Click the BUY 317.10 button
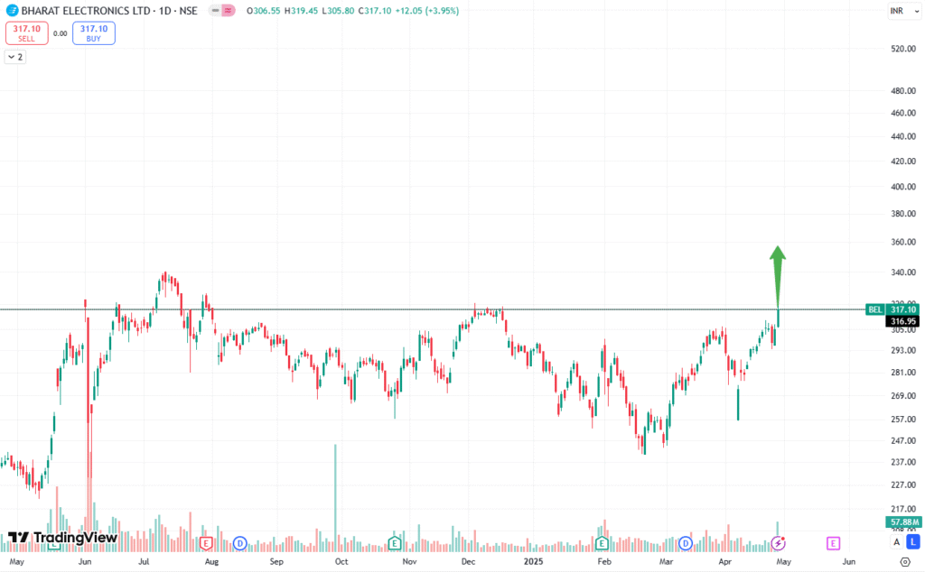Image resolution: width=925 pixels, height=572 pixels. coord(94,33)
